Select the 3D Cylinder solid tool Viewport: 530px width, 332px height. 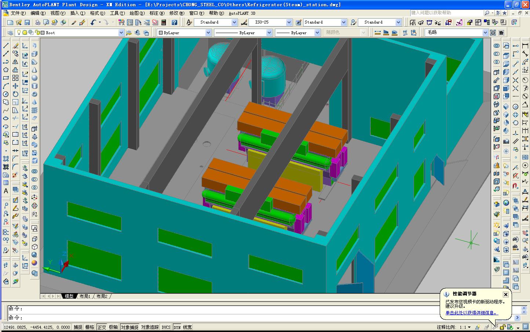pyautogui.click(x=35, y=86)
